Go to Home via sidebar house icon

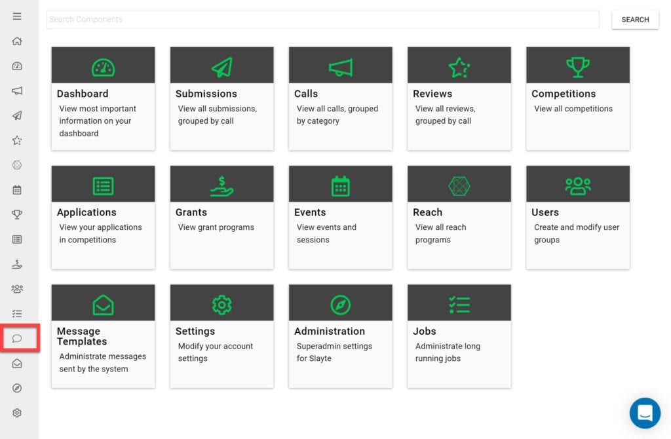[x=17, y=41]
